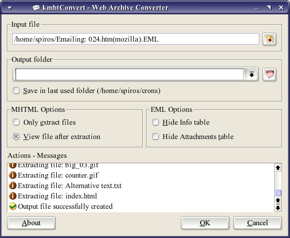Check Hide Attachments table option
This screenshot has height=238, width=290.
[x=155, y=137]
